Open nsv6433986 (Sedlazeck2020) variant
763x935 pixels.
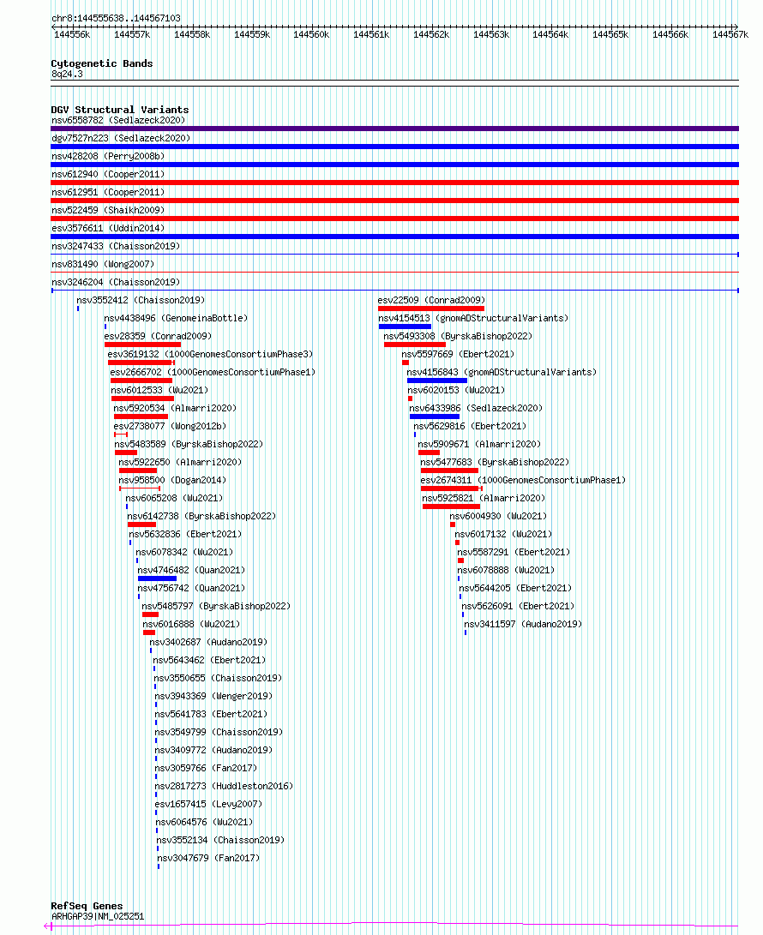tap(476, 409)
